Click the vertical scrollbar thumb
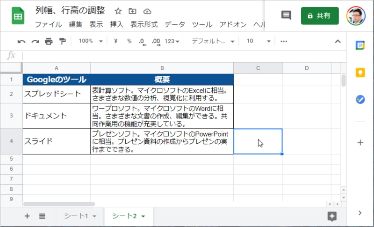Screen dimensions: 374x227 (344, 81)
